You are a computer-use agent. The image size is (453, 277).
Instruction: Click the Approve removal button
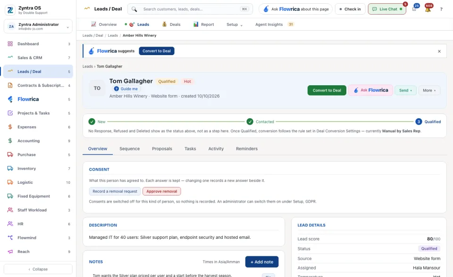tap(161, 191)
